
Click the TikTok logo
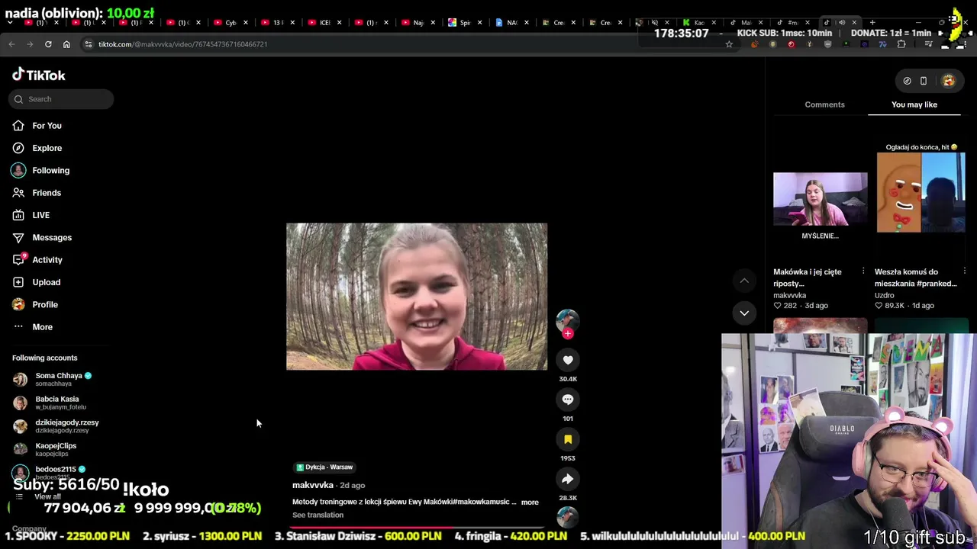39,75
